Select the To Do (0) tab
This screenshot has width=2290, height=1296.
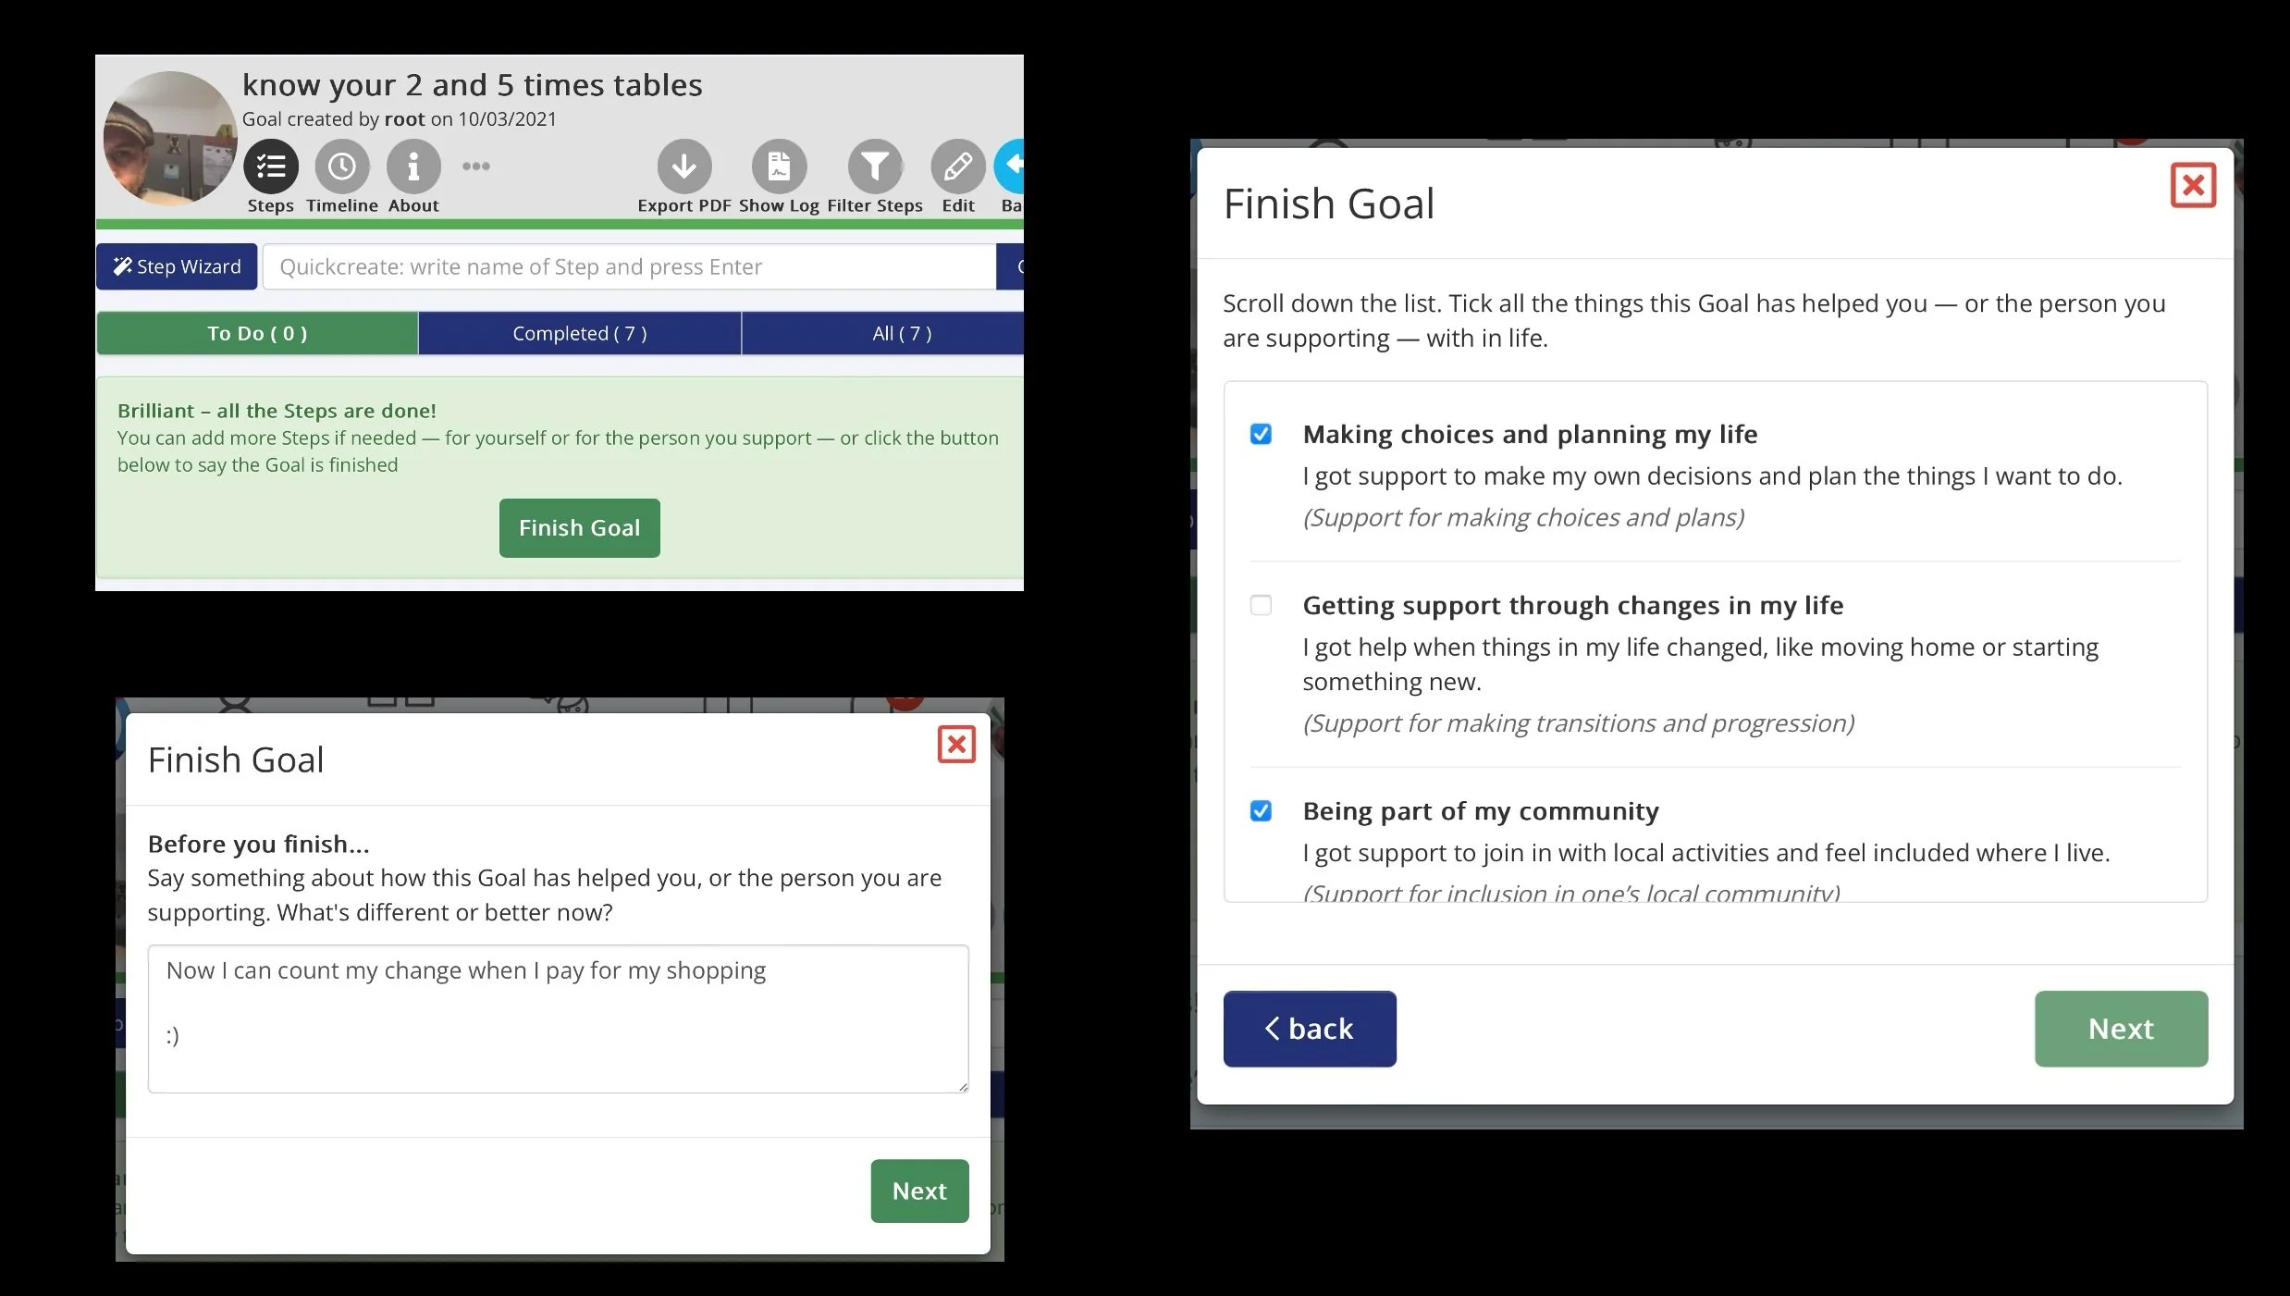pos(257,333)
